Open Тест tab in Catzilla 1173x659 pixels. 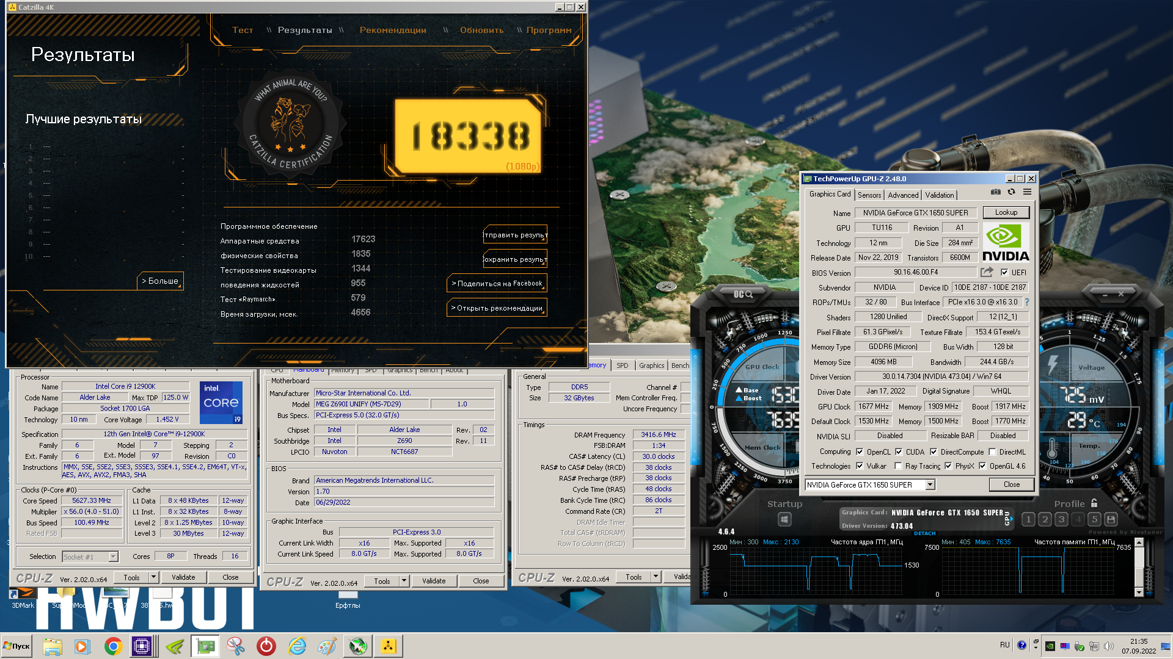243,30
